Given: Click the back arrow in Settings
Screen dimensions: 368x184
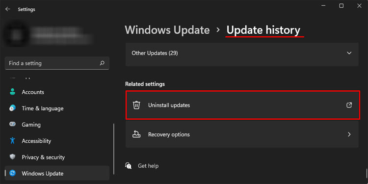Looking at the screenshot, I should [8, 9].
